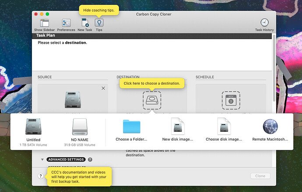
Task: Toggle the Tips lightbulb icon
Action: click(x=99, y=23)
